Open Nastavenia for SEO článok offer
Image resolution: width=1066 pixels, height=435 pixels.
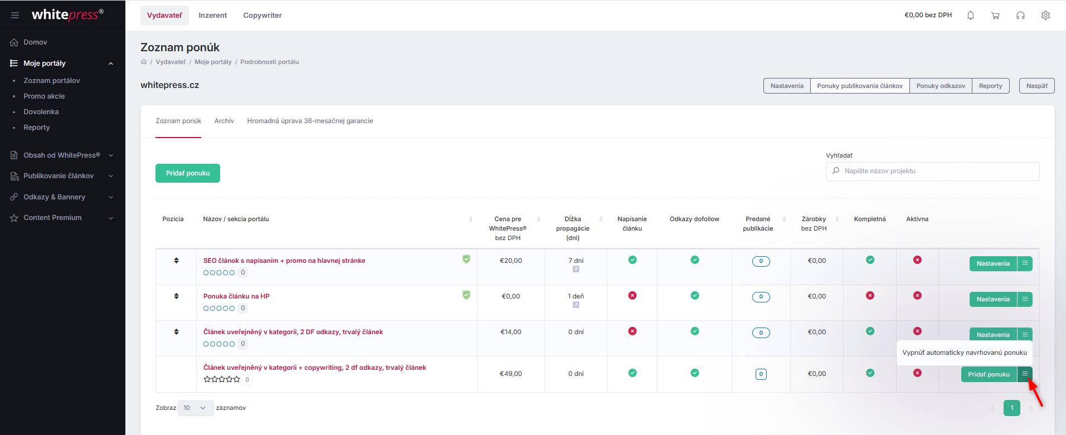click(x=993, y=263)
